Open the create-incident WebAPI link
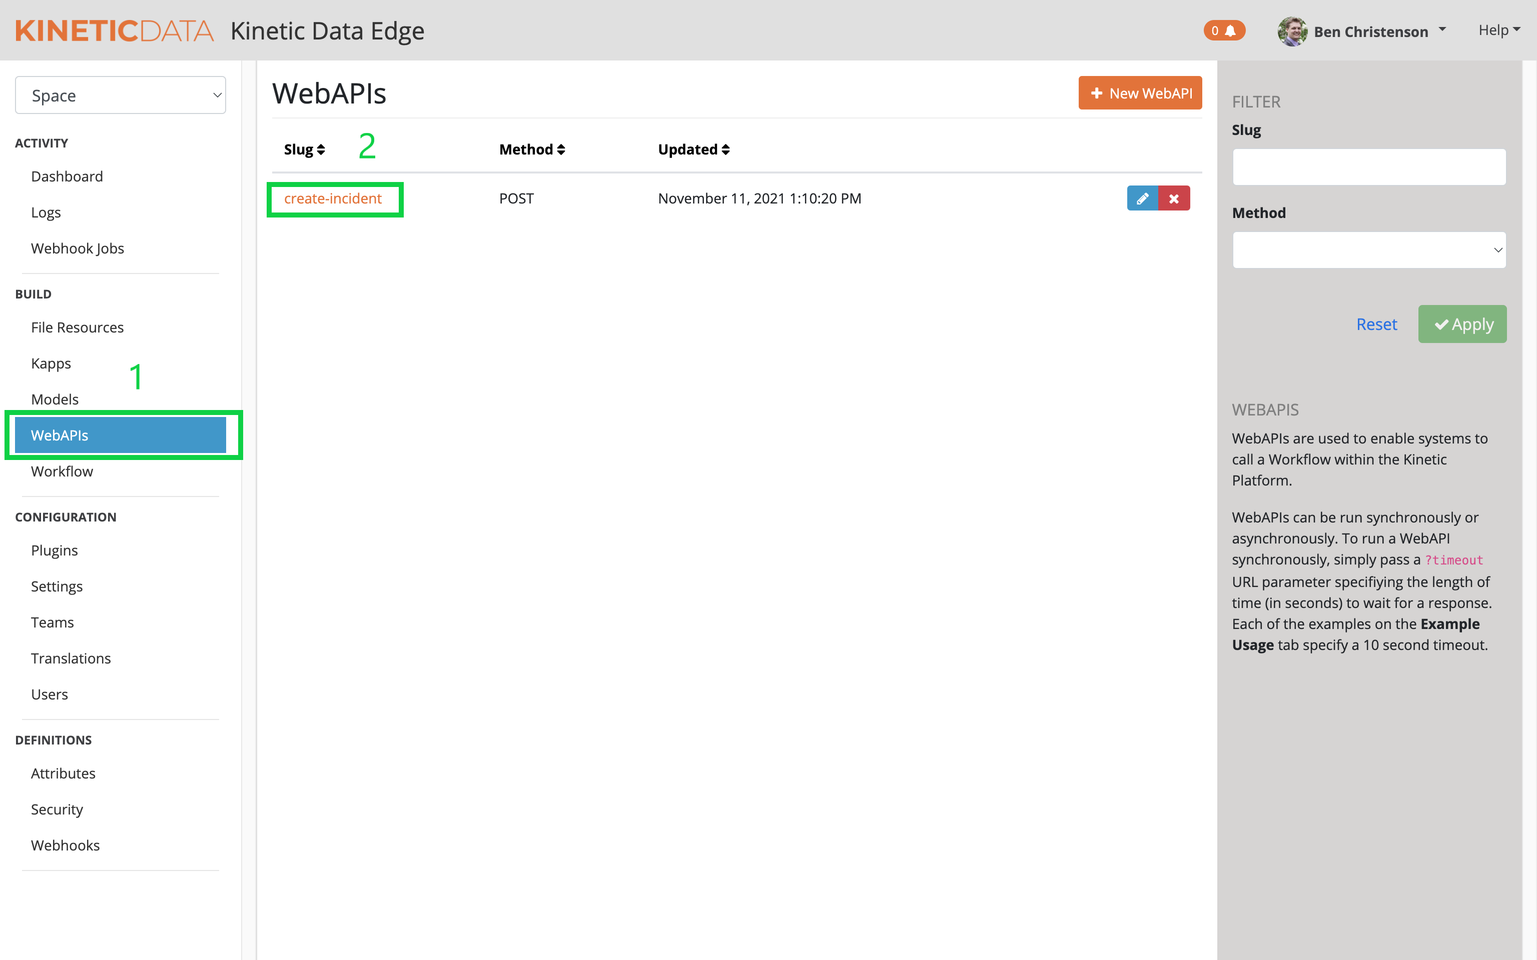The image size is (1537, 960). 333,198
